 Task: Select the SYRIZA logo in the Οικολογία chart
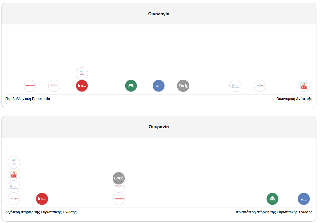tap(54, 86)
